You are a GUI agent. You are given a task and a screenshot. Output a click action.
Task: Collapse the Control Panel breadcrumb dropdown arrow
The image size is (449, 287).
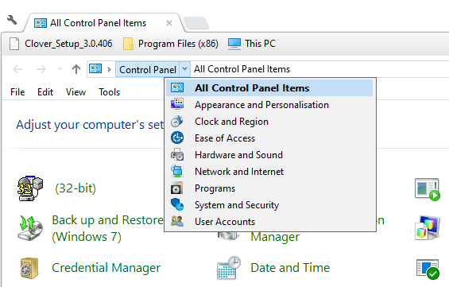(185, 69)
